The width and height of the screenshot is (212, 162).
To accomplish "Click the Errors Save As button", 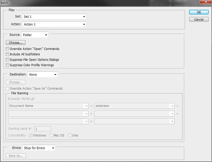I will pos(16,156).
